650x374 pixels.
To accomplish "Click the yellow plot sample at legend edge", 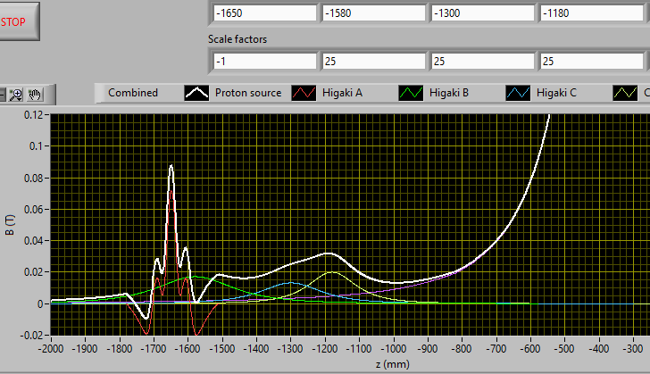I will (626, 93).
